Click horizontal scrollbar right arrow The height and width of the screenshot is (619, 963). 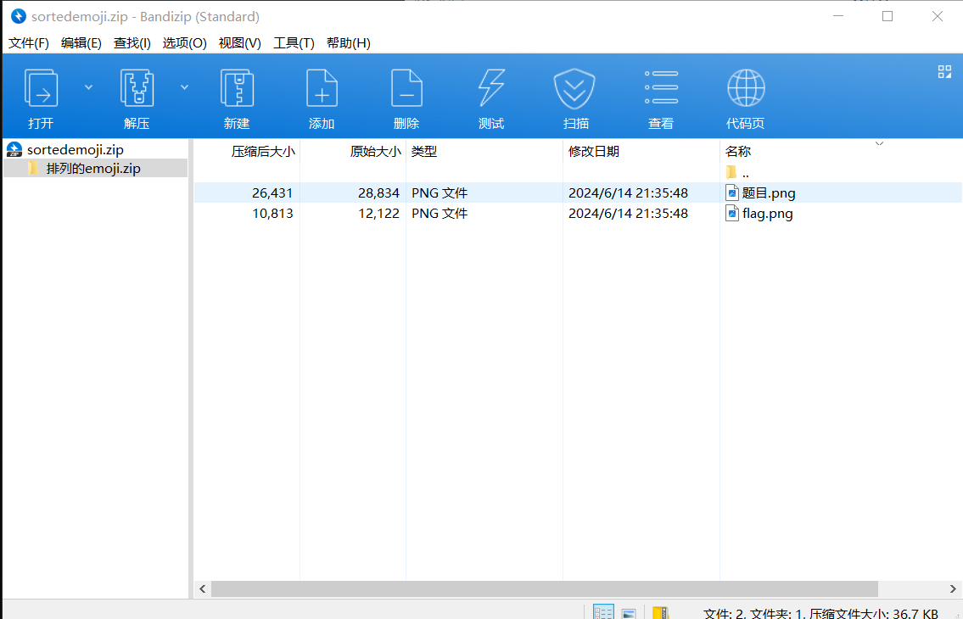coord(953,589)
